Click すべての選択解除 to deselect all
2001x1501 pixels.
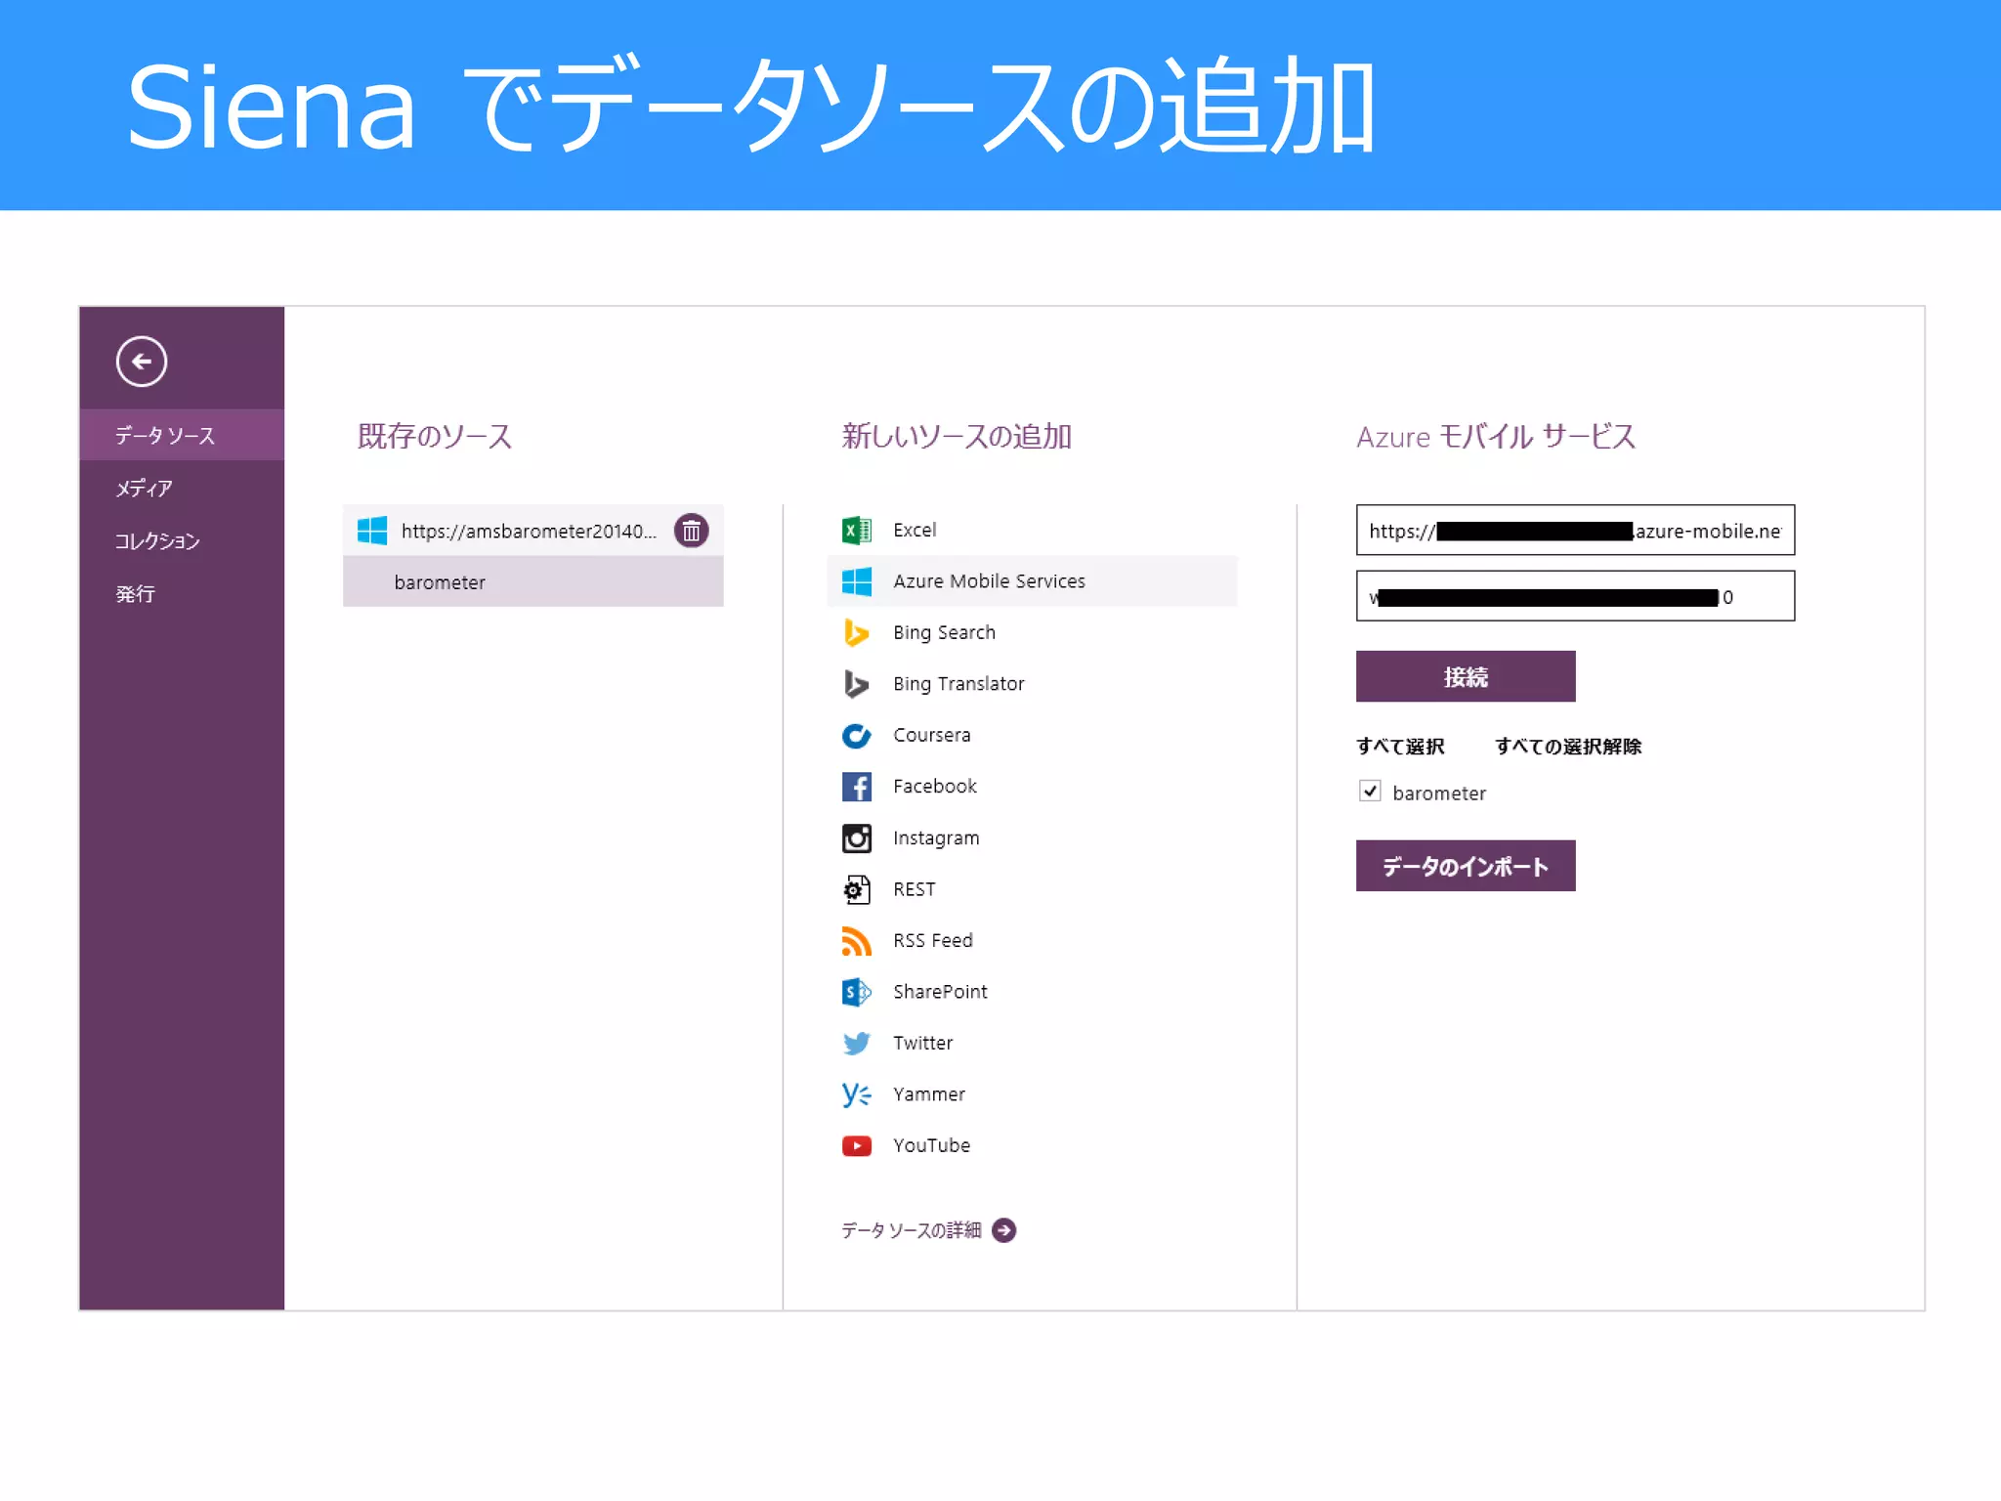coord(1568,747)
